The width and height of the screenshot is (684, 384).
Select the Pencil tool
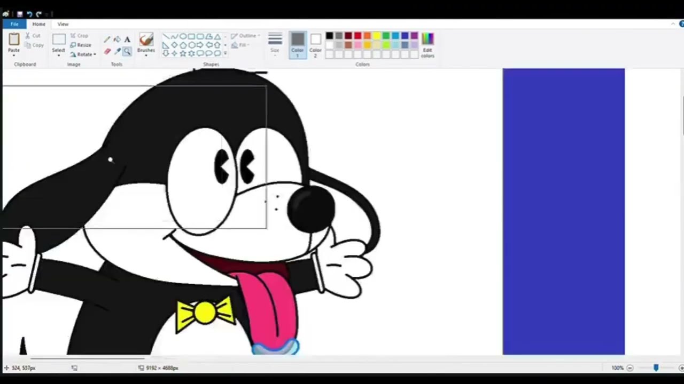coord(107,39)
